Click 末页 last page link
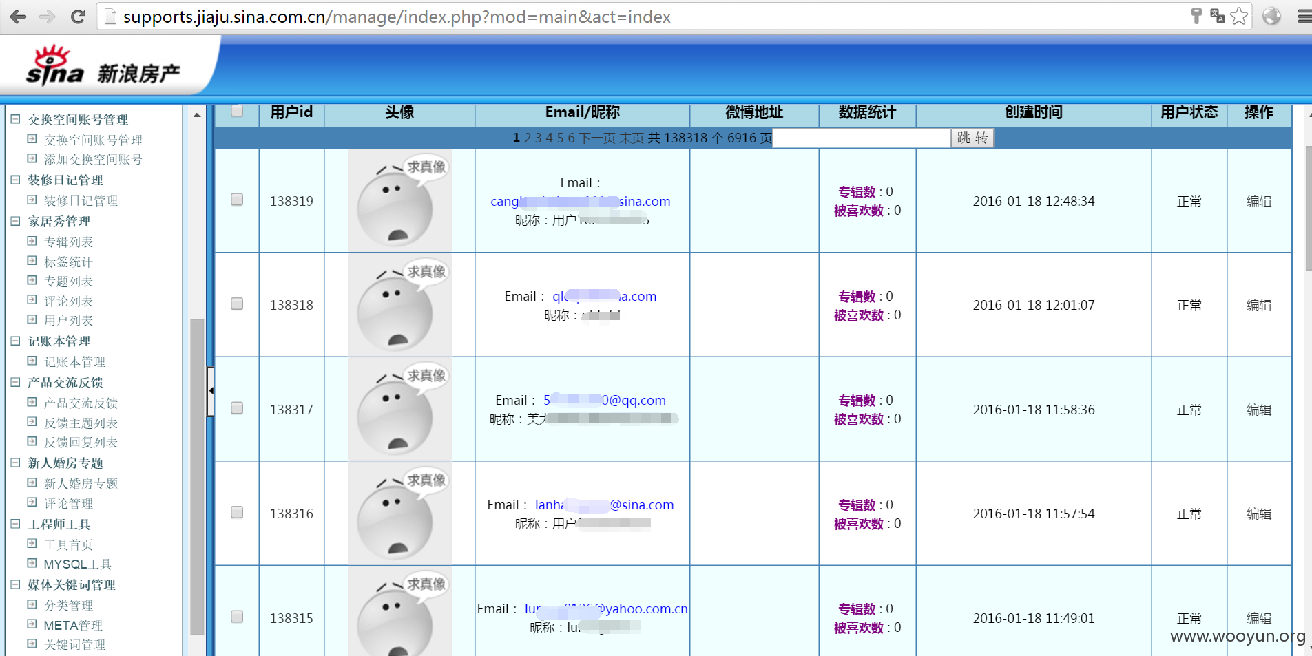1312x656 pixels. point(632,138)
